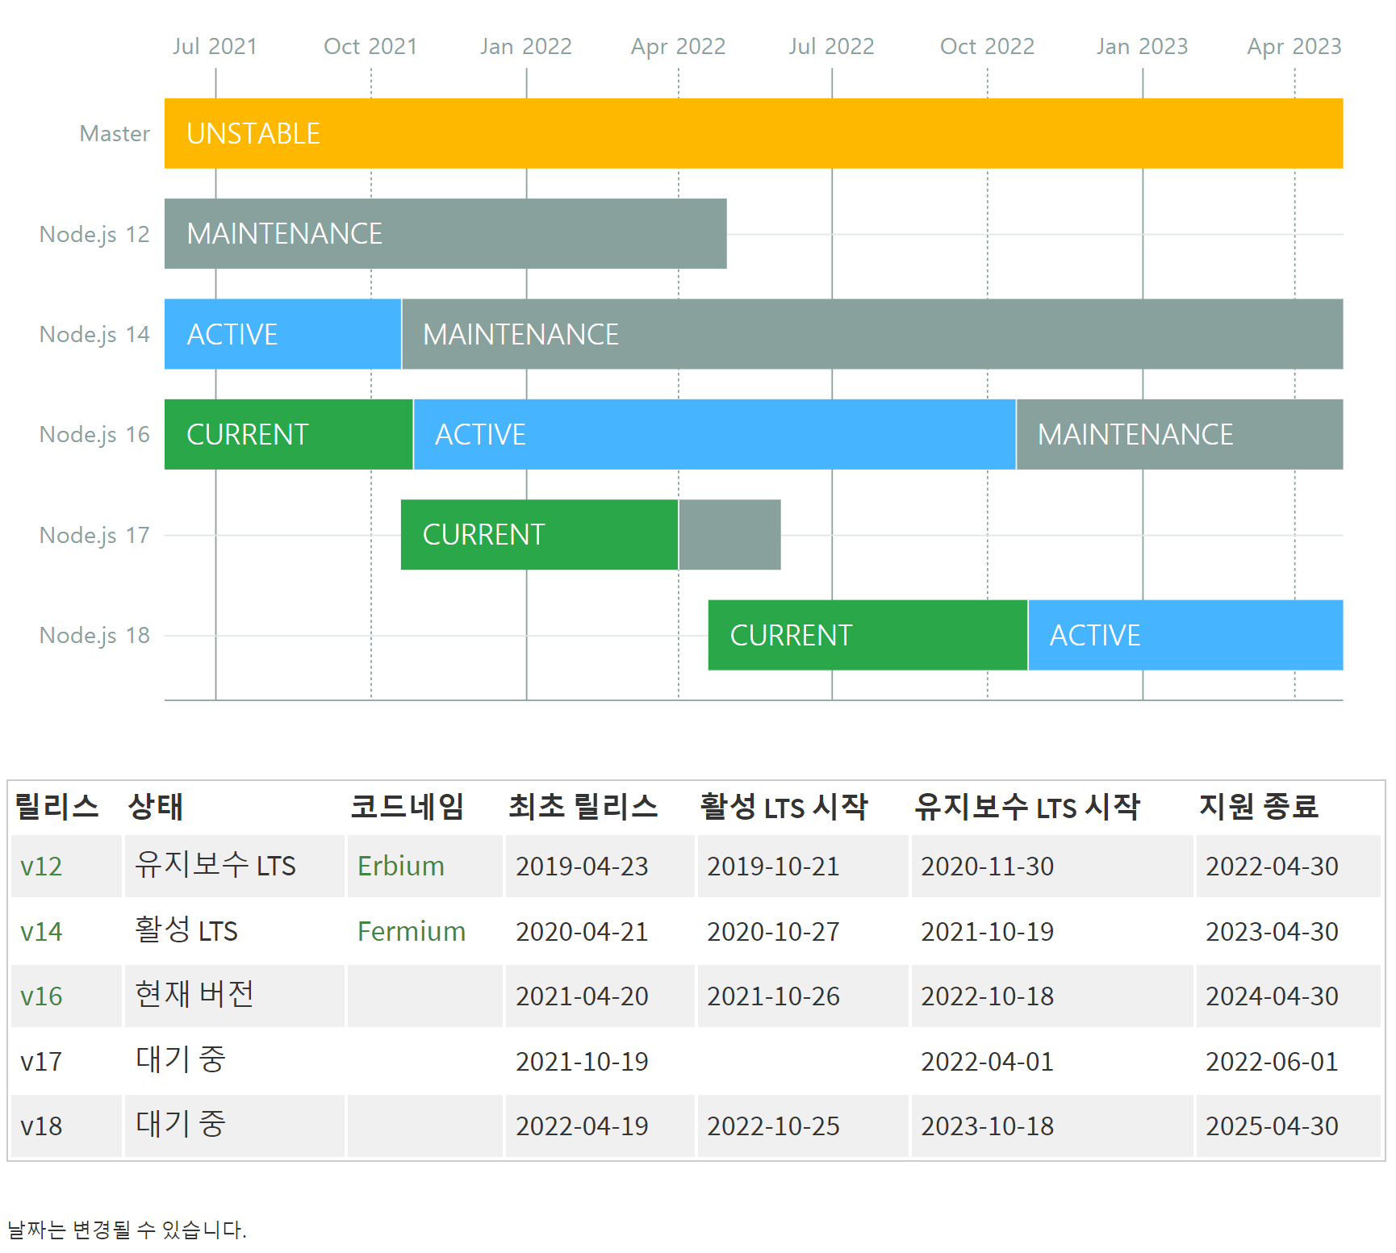Image resolution: width=1396 pixels, height=1253 pixels.
Task: Click the Erbium codename link
Action: tap(400, 867)
